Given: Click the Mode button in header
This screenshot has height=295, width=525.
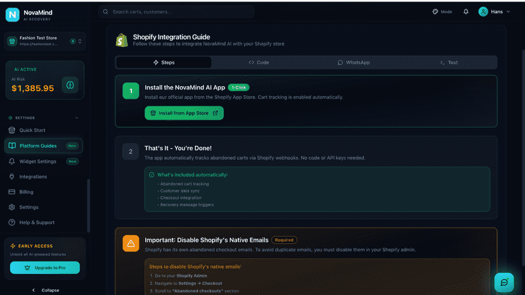Looking at the screenshot, I should click(443, 11).
